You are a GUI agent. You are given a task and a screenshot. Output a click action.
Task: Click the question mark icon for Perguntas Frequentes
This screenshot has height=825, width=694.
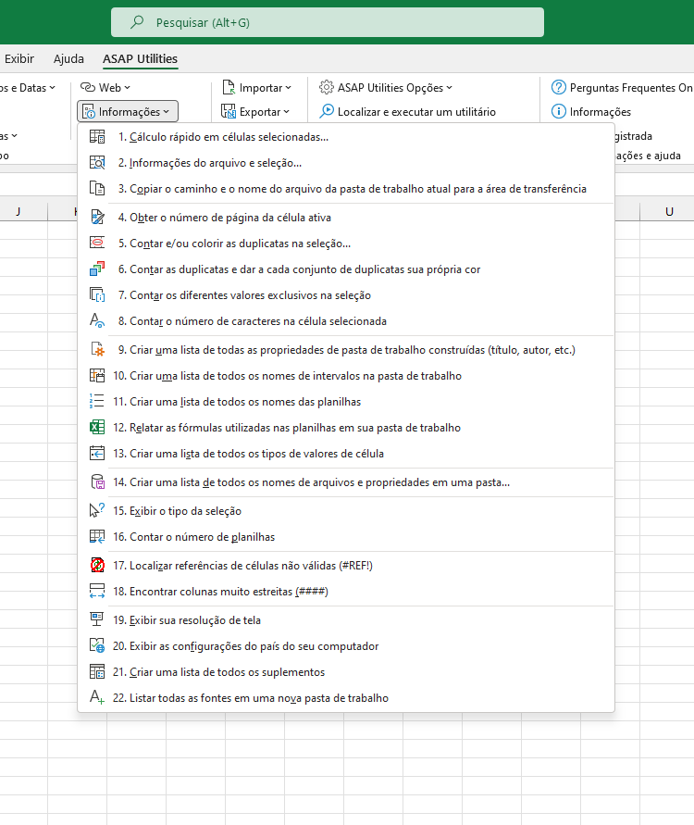click(558, 87)
